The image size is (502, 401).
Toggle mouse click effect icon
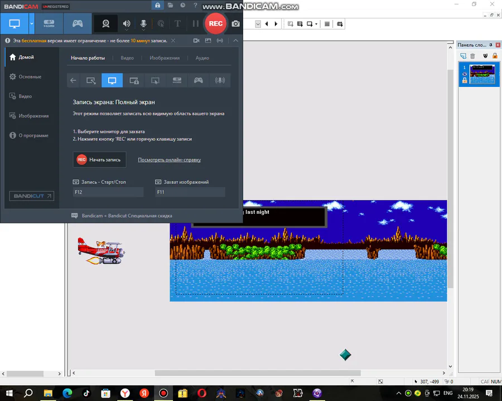click(161, 23)
